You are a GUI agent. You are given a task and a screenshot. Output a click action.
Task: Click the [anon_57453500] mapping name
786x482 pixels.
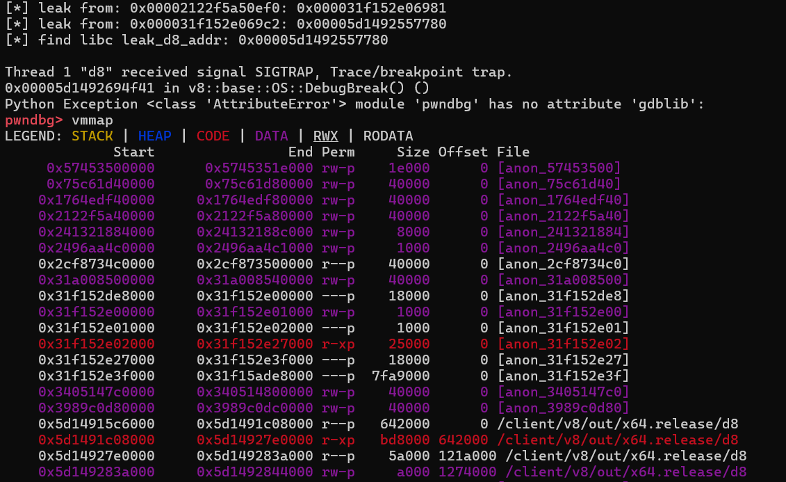click(x=559, y=168)
